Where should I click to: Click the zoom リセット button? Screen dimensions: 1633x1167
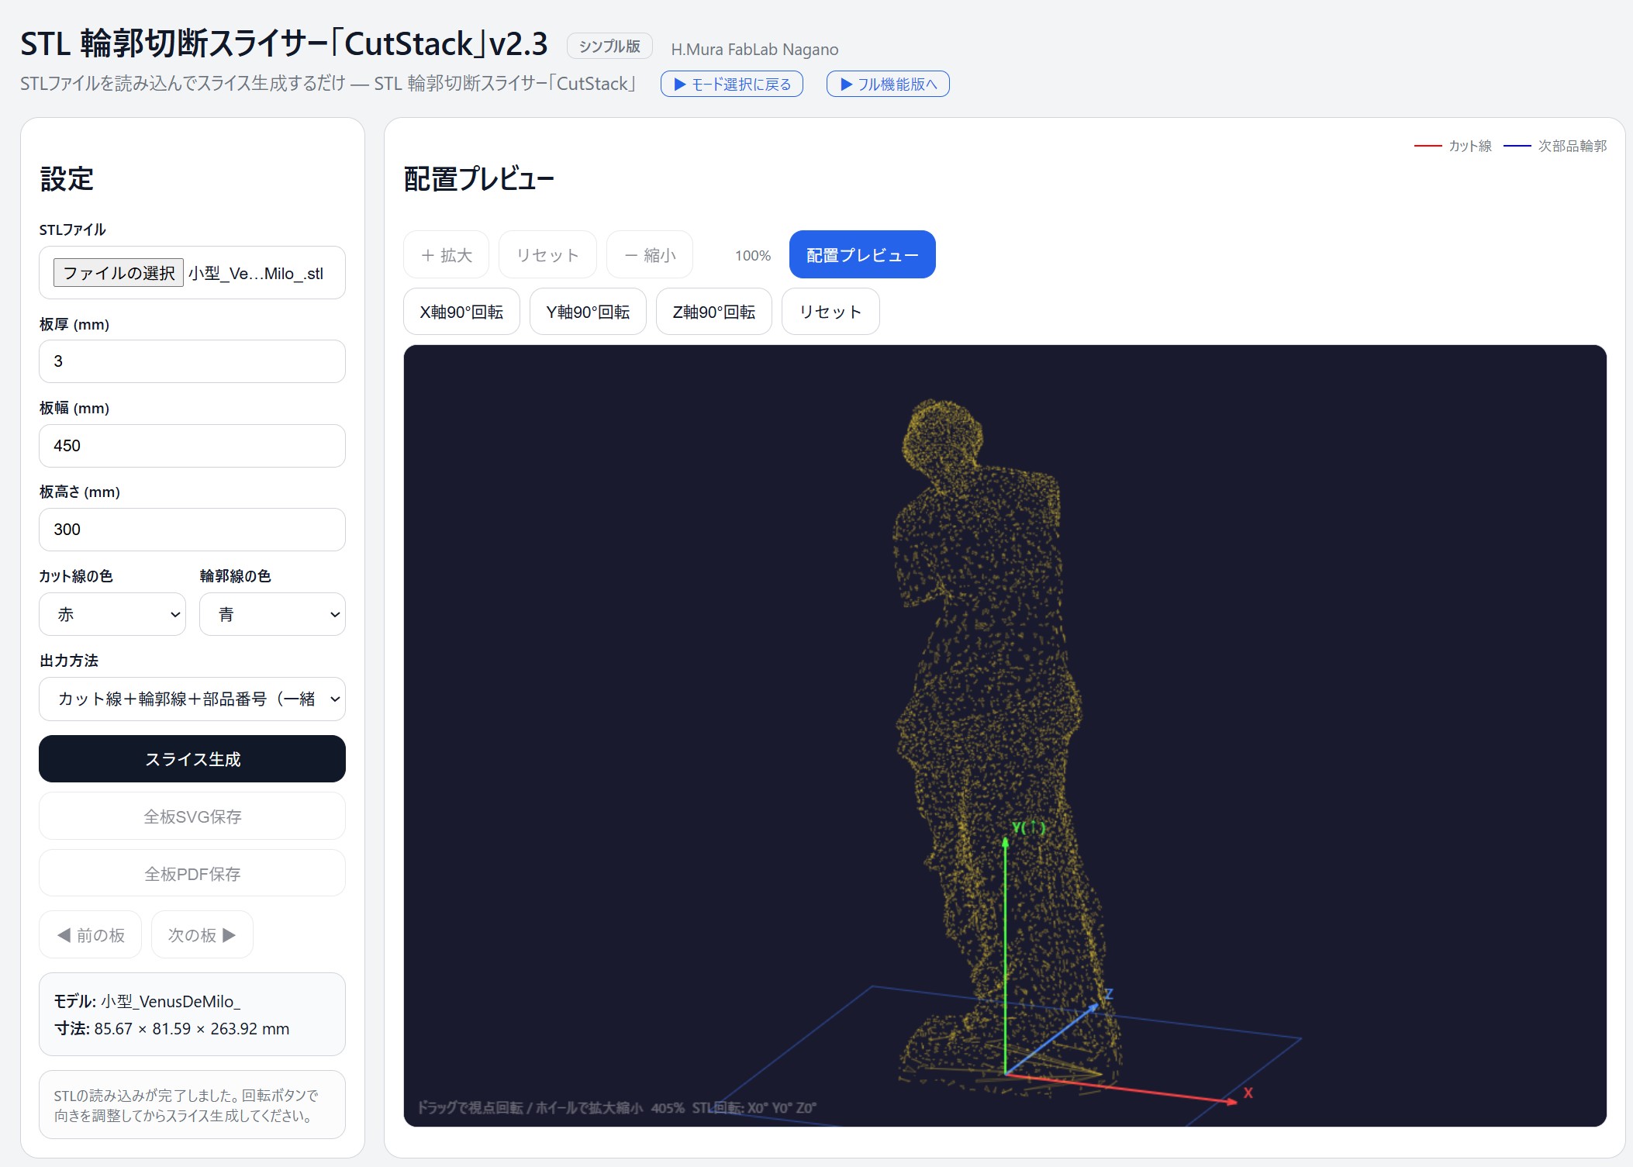click(547, 255)
